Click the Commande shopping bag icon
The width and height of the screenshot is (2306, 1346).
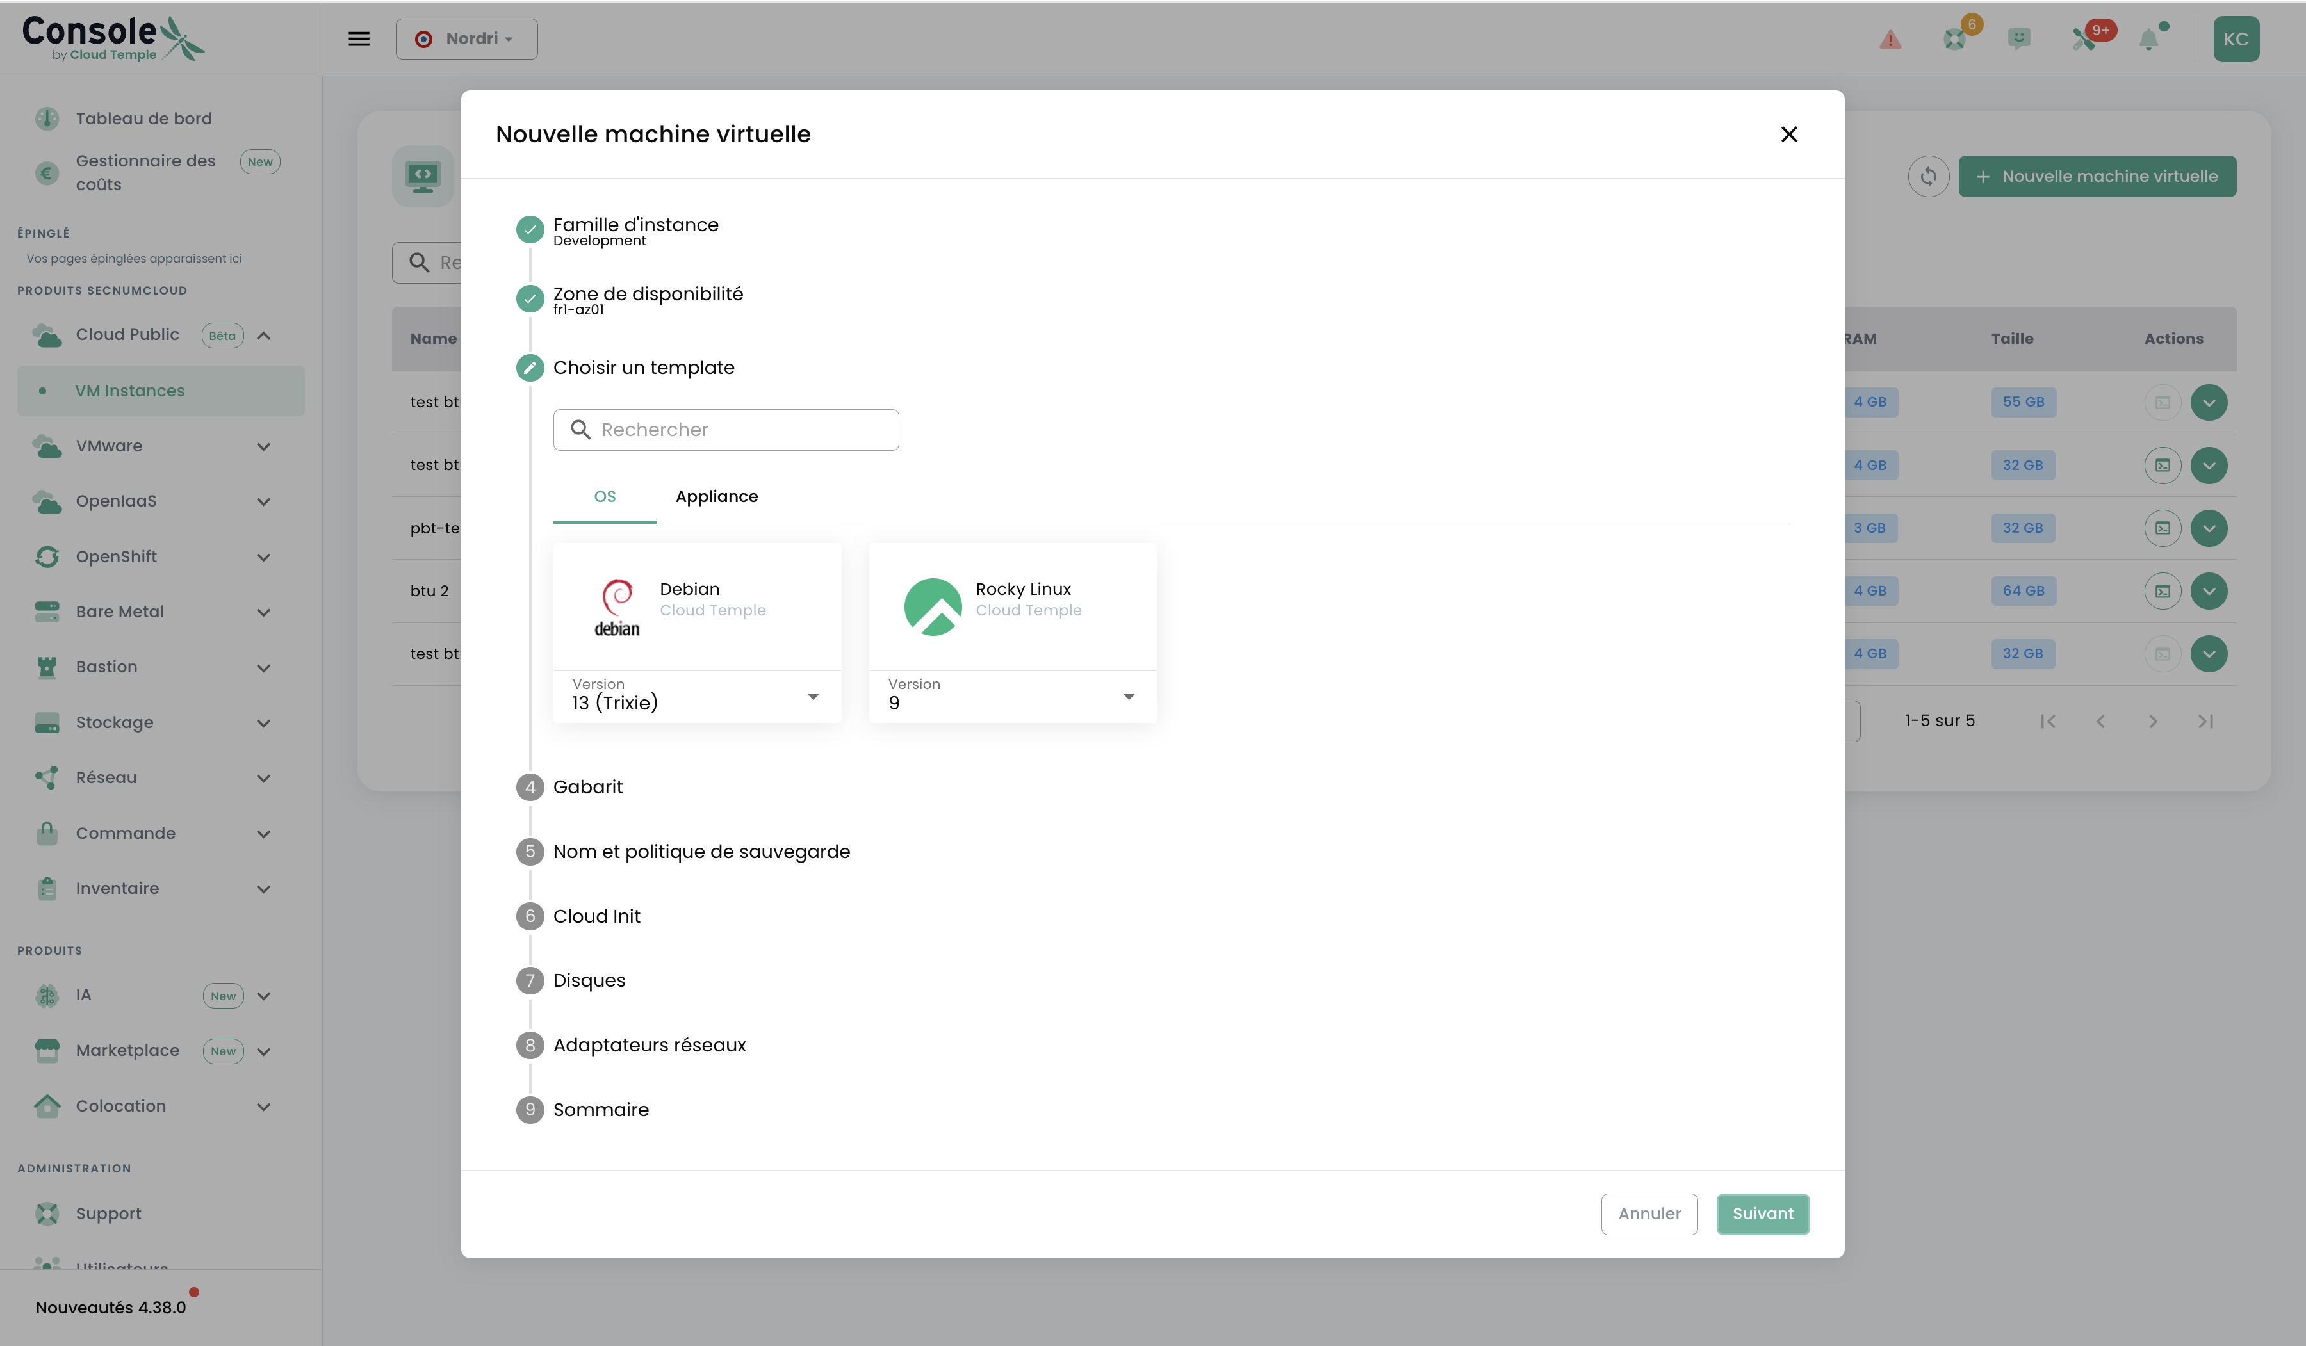click(x=47, y=834)
